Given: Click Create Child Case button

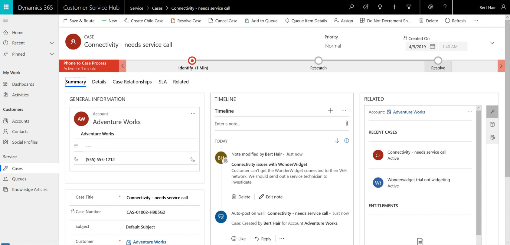Looking at the screenshot, I should coord(144,21).
